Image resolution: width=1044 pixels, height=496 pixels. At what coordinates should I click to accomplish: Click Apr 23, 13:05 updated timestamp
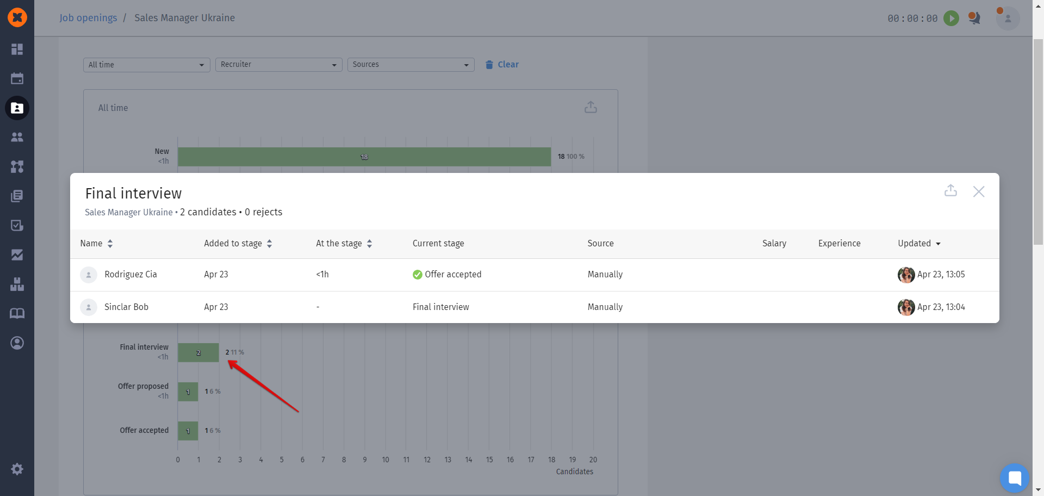point(941,275)
